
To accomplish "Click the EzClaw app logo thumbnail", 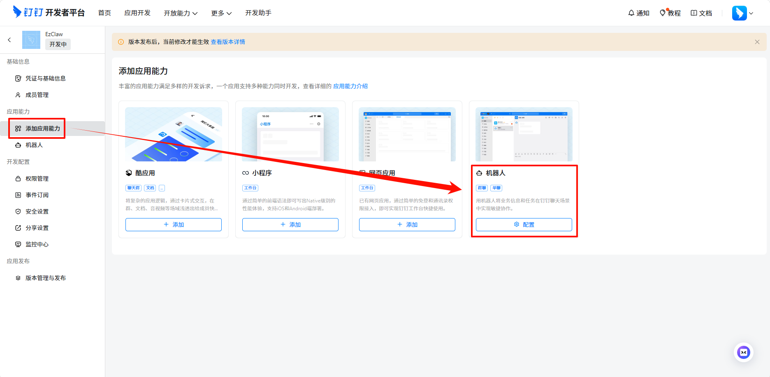I will (x=31, y=40).
